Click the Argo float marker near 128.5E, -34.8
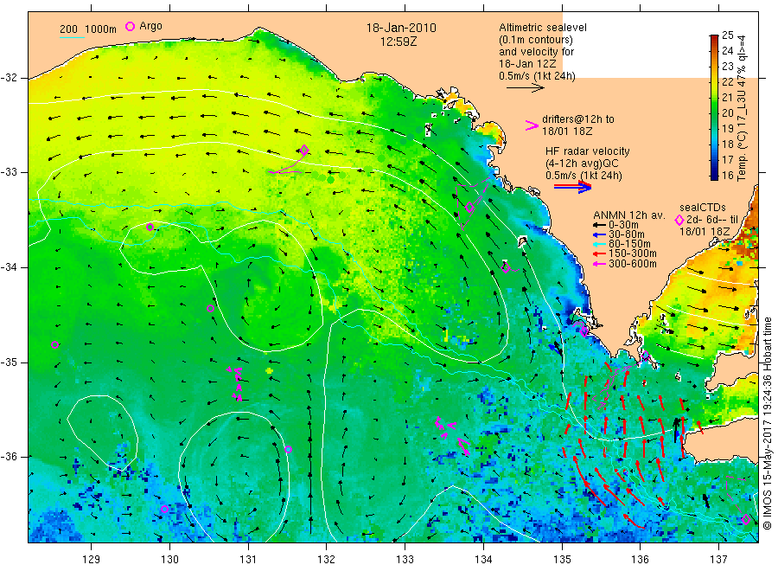Screen dimensions: 778x571 [55, 344]
